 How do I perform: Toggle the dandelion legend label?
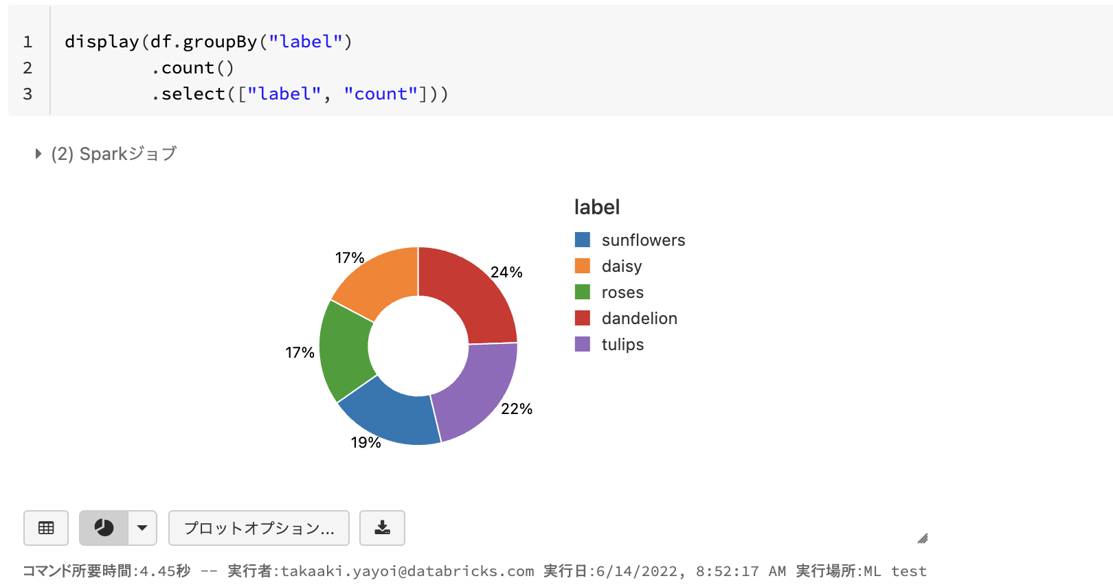(639, 319)
